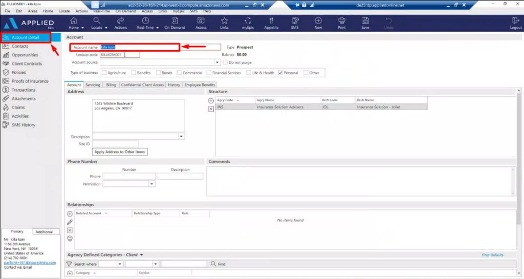Click the SMS toolbar icon

click(295, 20)
